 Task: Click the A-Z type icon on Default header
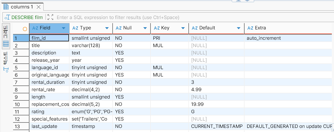pyautogui.click(x=195, y=28)
